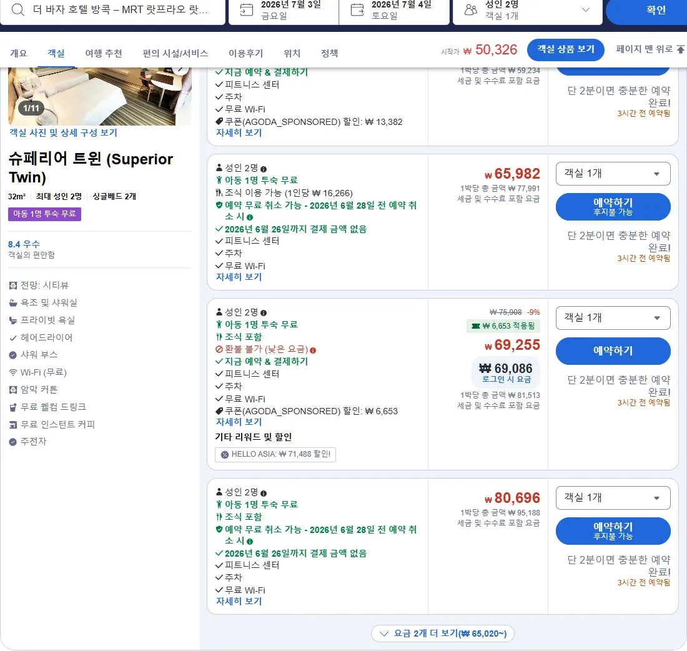
Task: Open 자세히 보기 link in ₩69,255 offer
Action: pos(239,422)
